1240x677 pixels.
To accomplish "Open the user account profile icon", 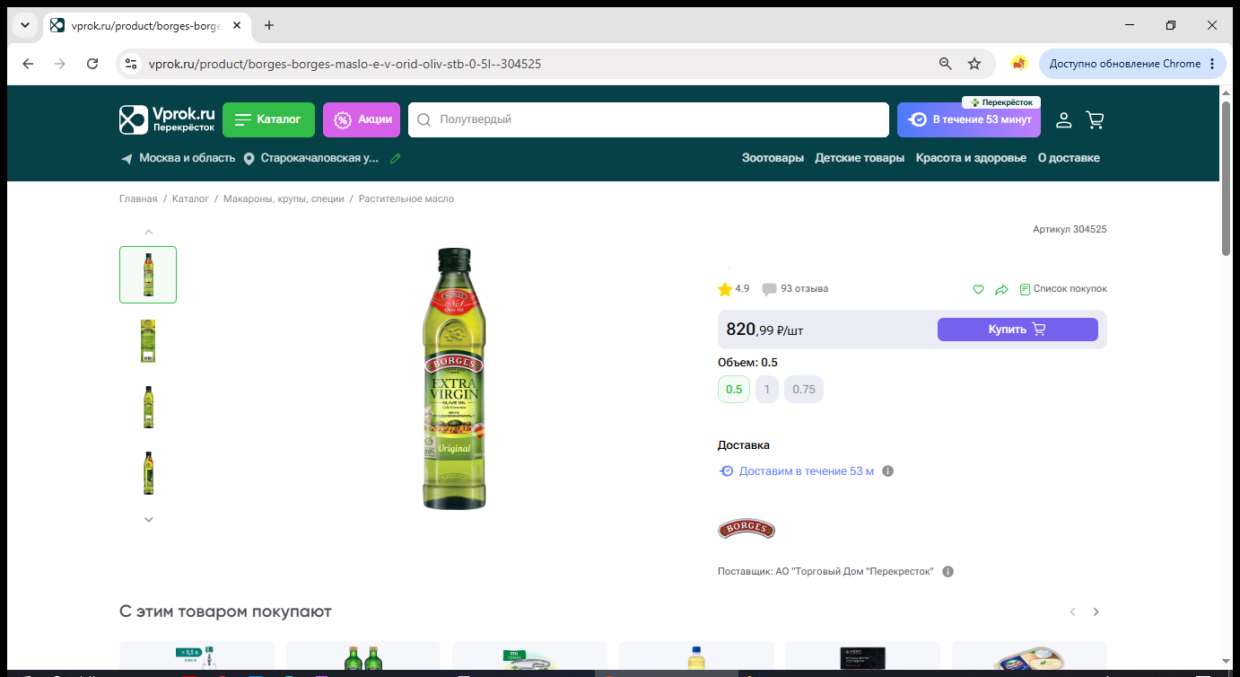I will (x=1063, y=119).
